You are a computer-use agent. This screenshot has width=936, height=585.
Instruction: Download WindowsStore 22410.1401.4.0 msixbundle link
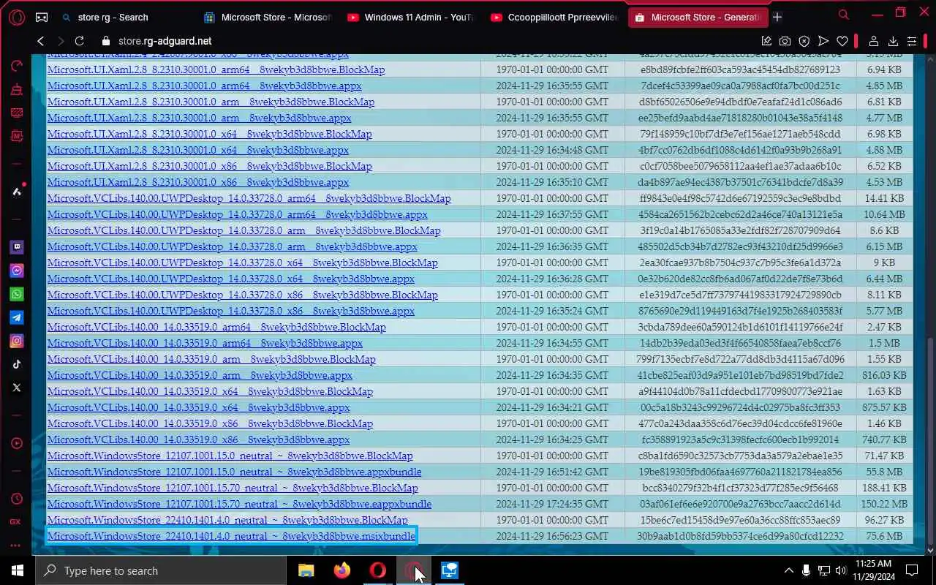[231, 536]
